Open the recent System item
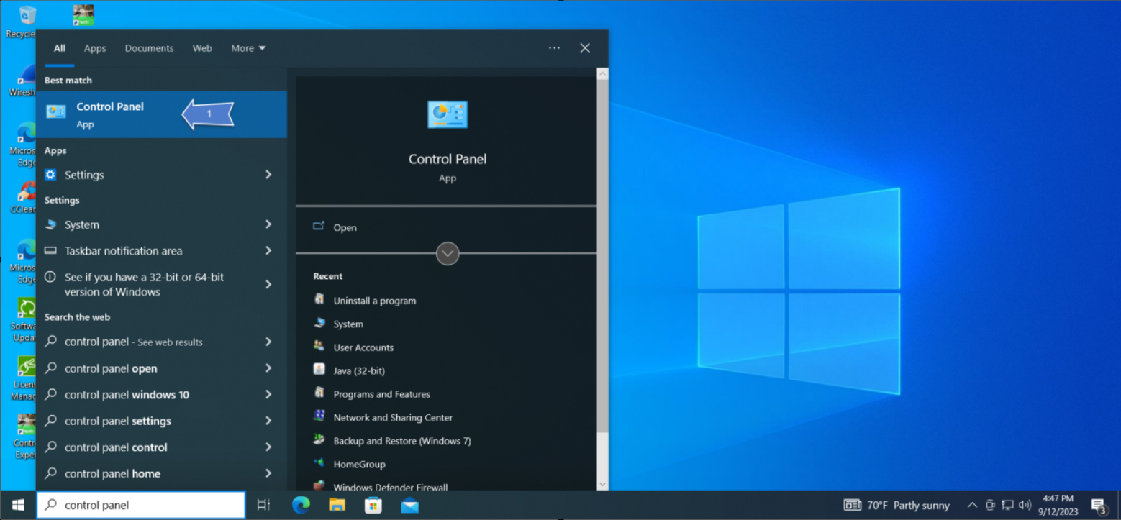The image size is (1121, 520). pyautogui.click(x=348, y=324)
